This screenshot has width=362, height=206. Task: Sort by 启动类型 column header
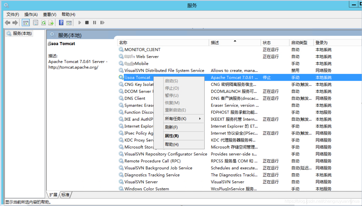click(301, 43)
